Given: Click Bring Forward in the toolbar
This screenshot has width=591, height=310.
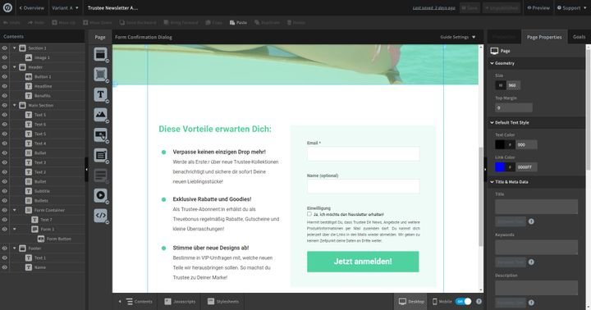Looking at the screenshot, I should [181, 23].
